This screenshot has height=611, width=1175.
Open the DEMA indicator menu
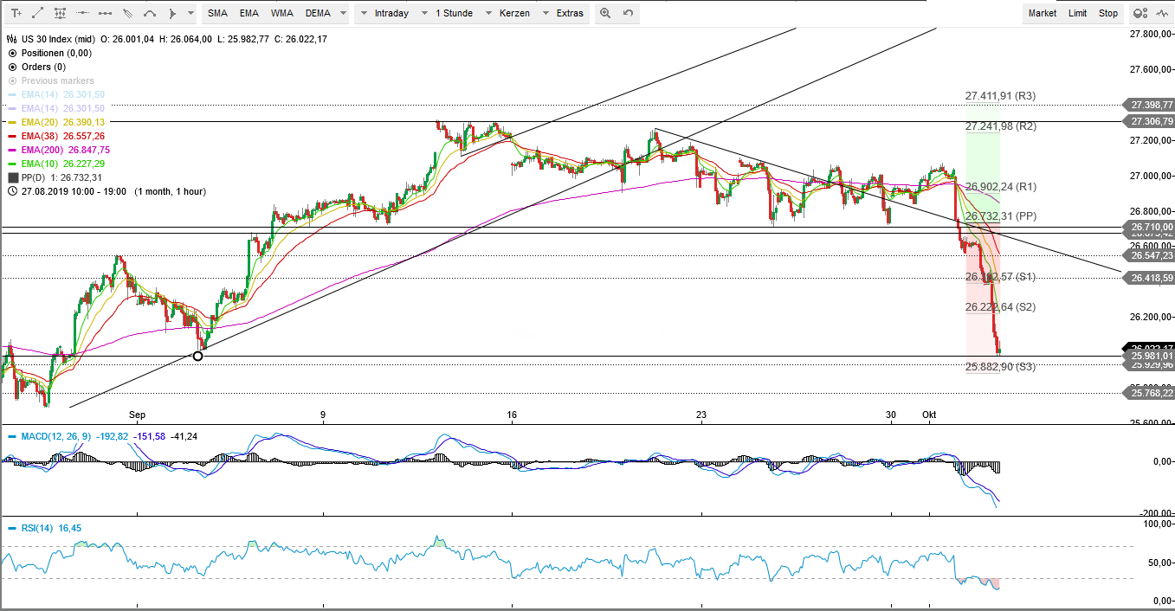coord(320,13)
